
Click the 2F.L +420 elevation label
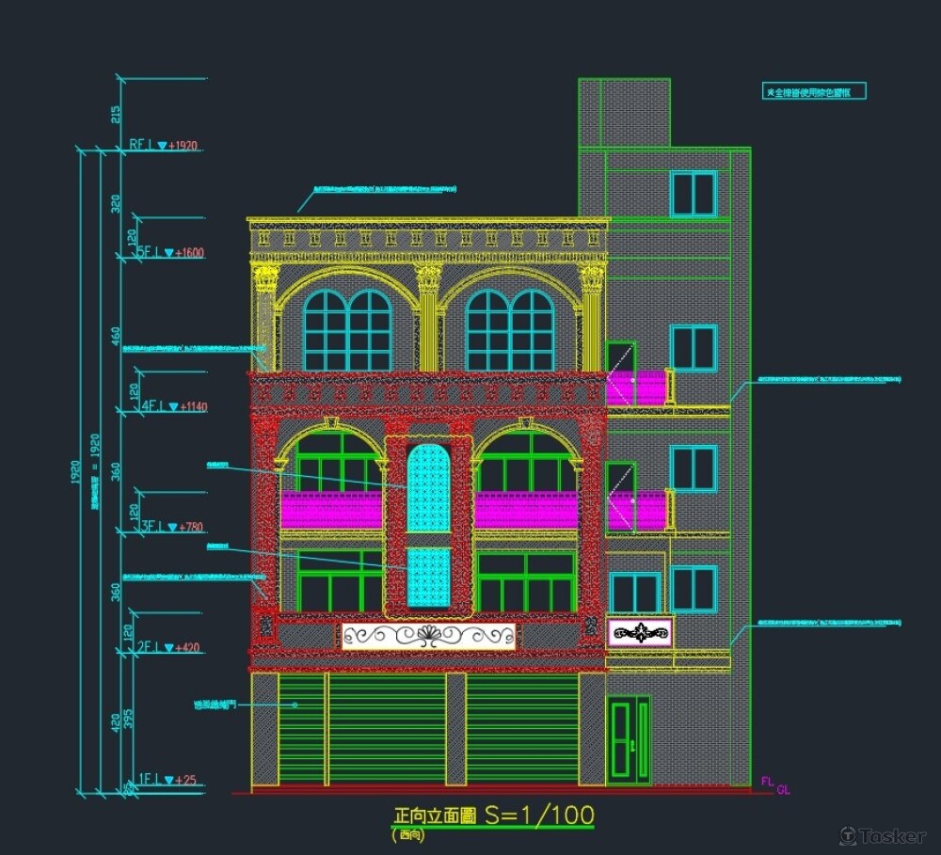tap(170, 647)
